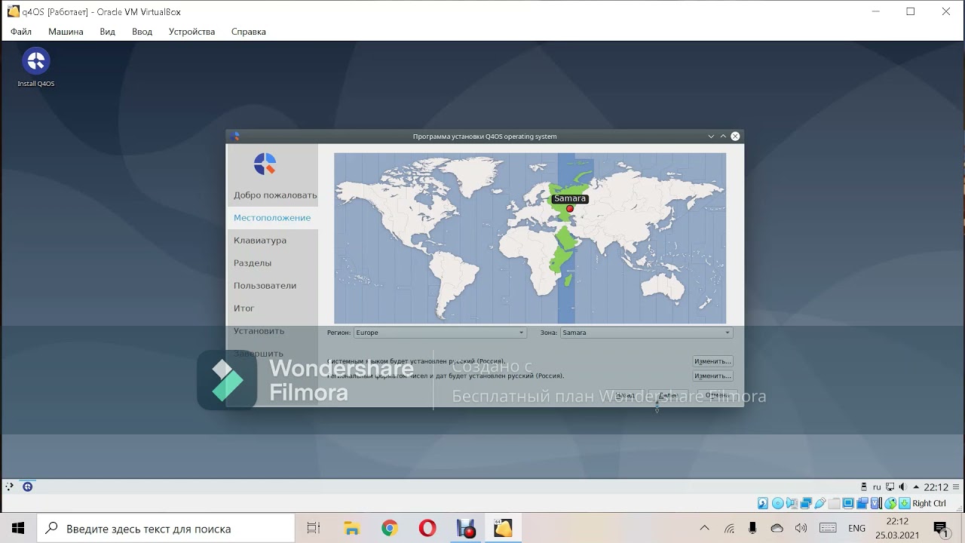Click the Q4OS logo in installer sidebar
965x543 pixels.
point(265,164)
